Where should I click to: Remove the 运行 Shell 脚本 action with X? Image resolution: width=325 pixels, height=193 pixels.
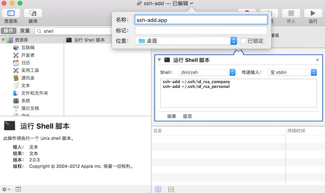click(317, 60)
